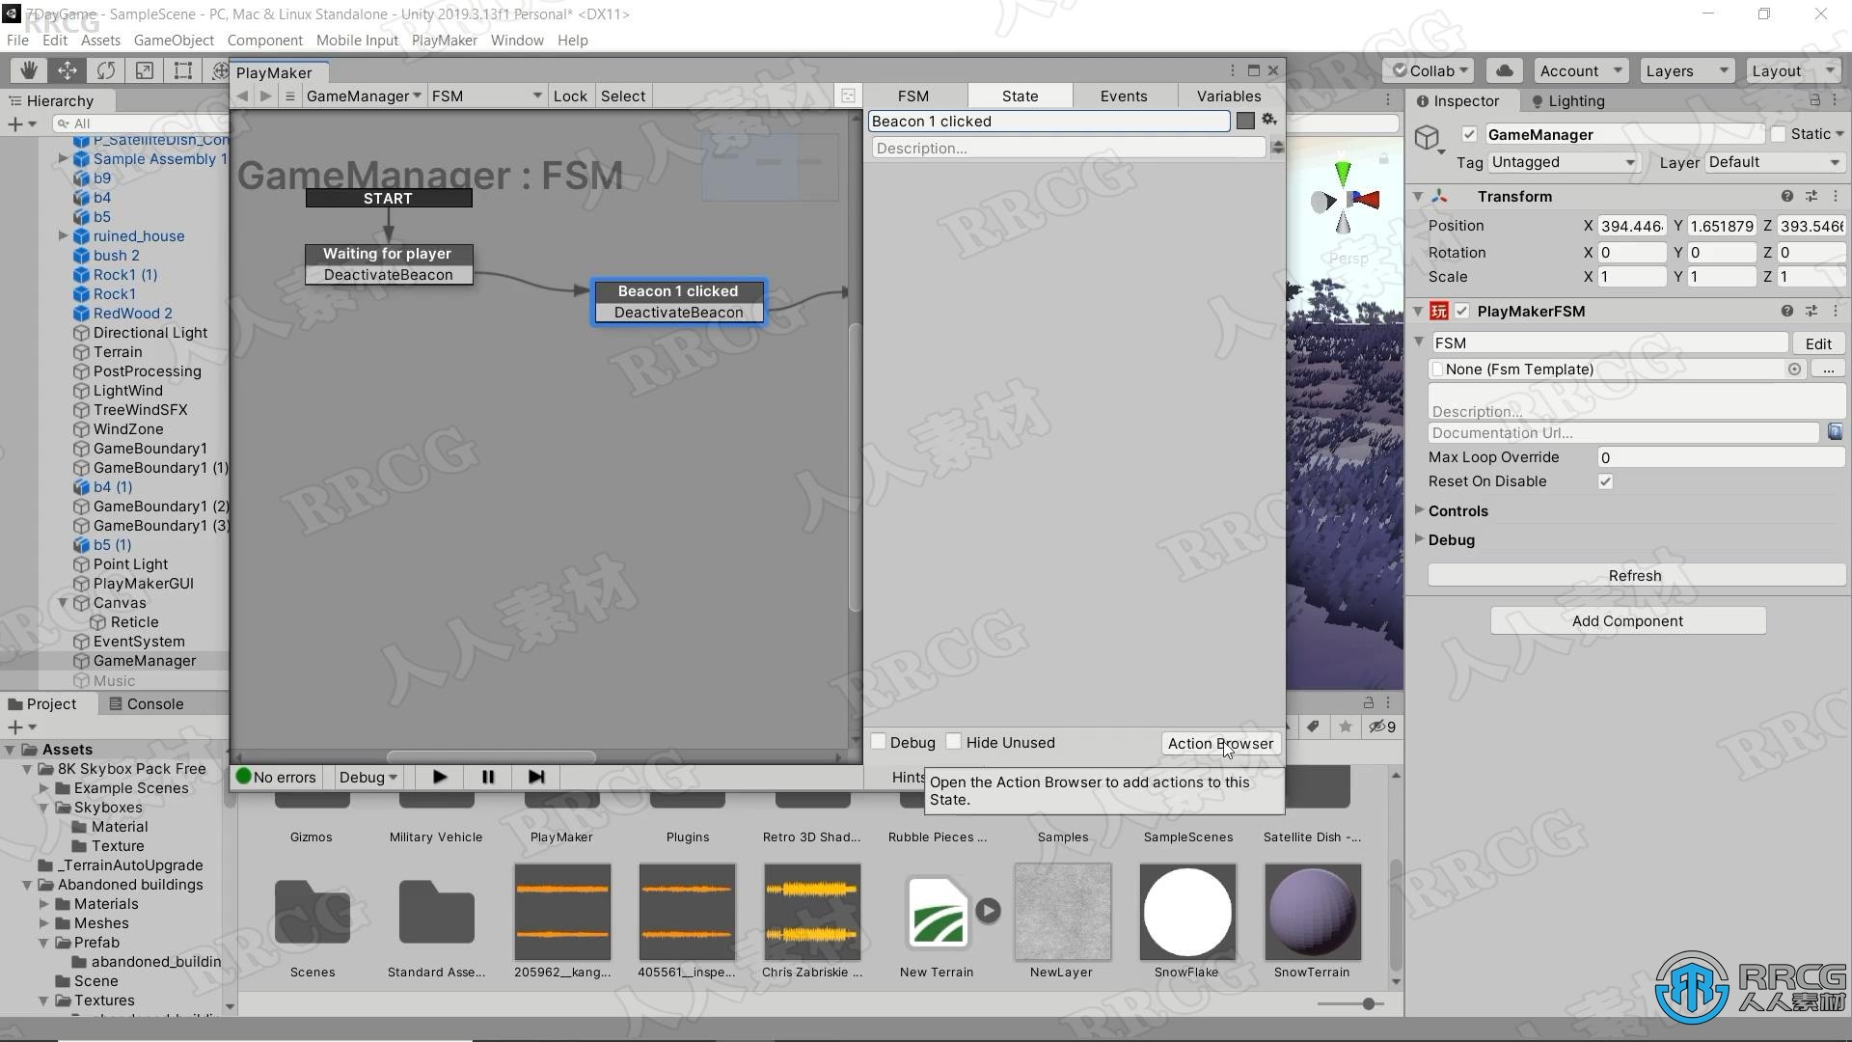Open PlayMaker window options menu
Viewport: 1852px width, 1042px height.
tap(1232, 70)
